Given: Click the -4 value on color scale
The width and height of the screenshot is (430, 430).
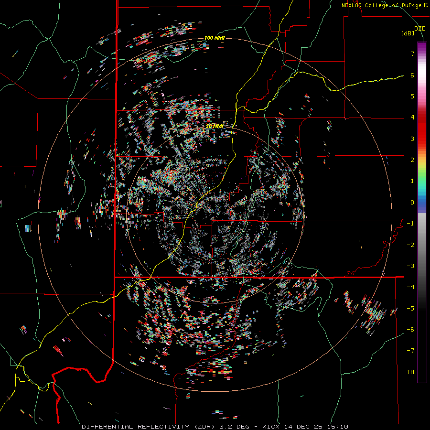Looking at the screenshot, I should point(410,287).
